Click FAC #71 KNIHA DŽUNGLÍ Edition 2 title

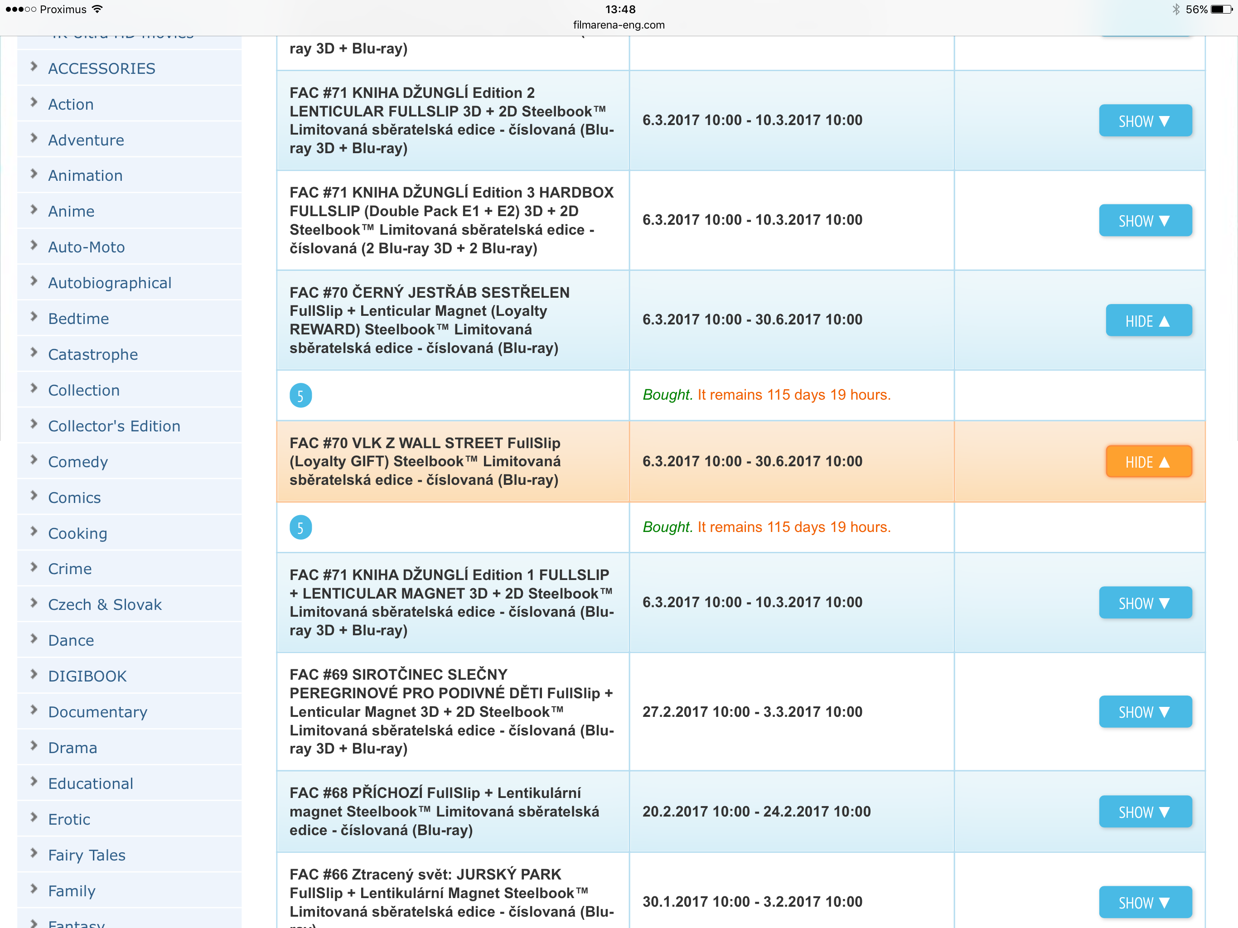point(452,121)
